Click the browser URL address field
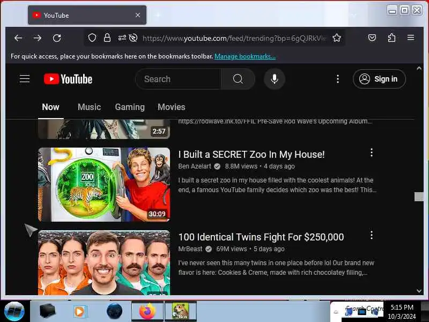This screenshot has width=429, height=322. (234, 38)
